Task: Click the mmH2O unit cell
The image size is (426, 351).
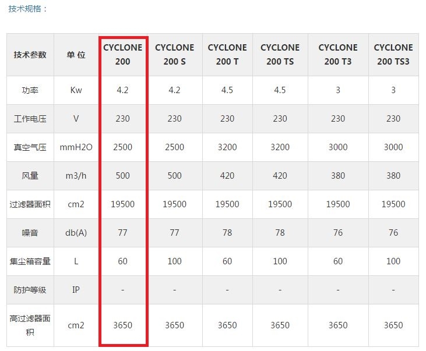Action: click(76, 147)
